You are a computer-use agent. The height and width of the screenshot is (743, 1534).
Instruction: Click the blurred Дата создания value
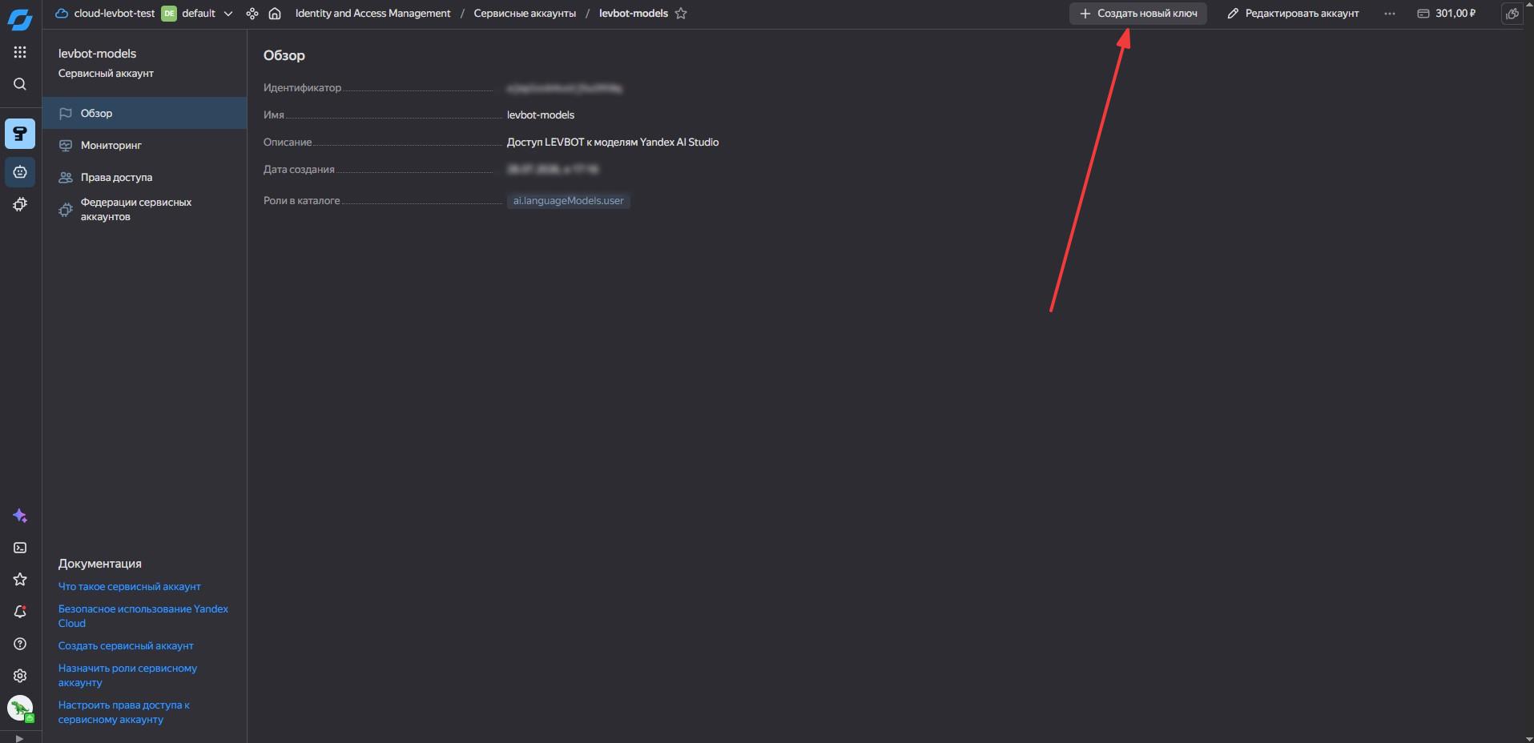553,170
